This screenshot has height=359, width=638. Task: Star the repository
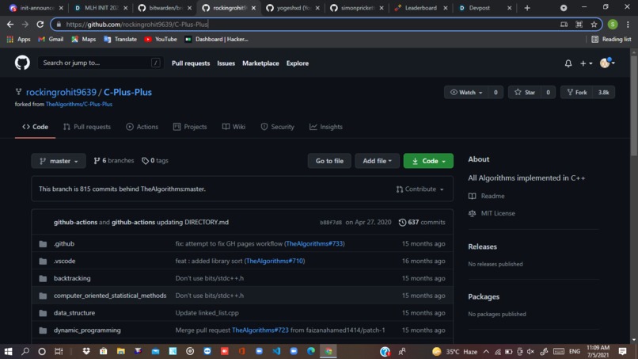click(525, 93)
